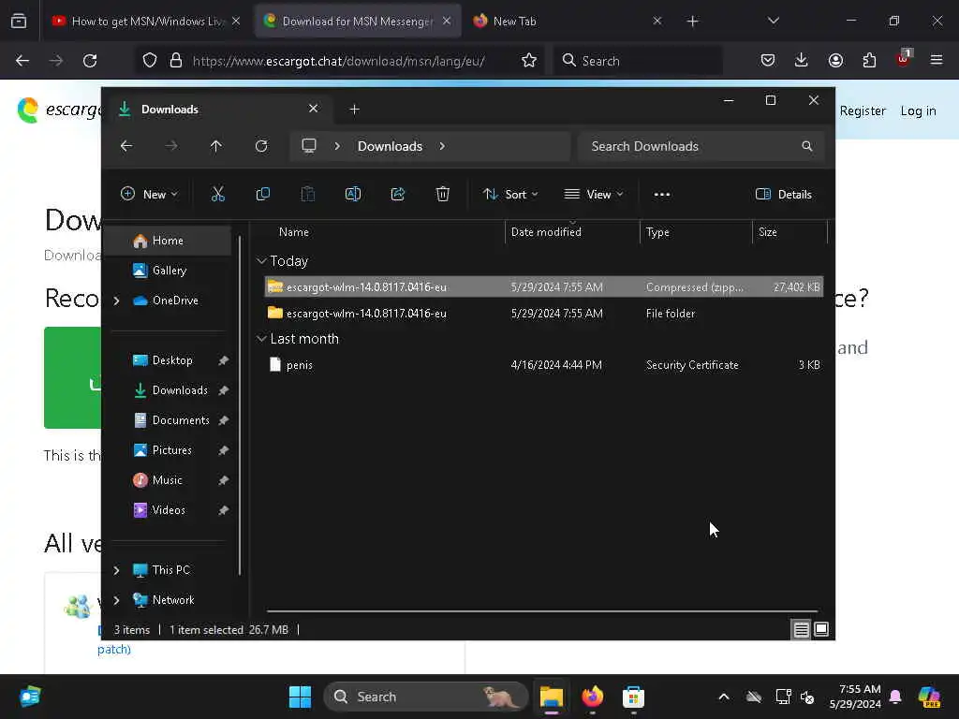Select the escargot-wlm File folder row
The image size is (959, 719).
click(x=544, y=313)
